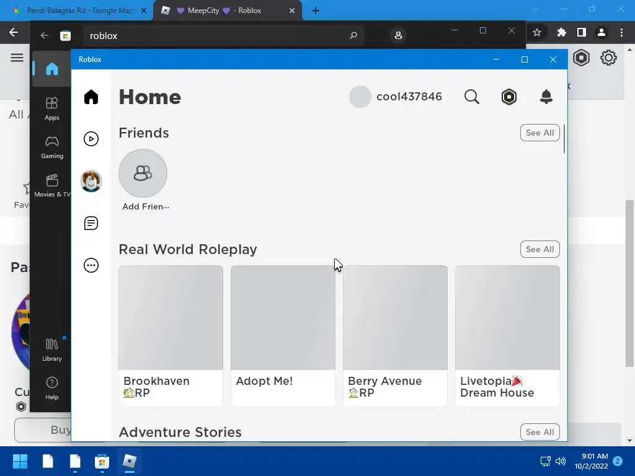
Task: Click the cool437846 username
Action: click(x=409, y=97)
